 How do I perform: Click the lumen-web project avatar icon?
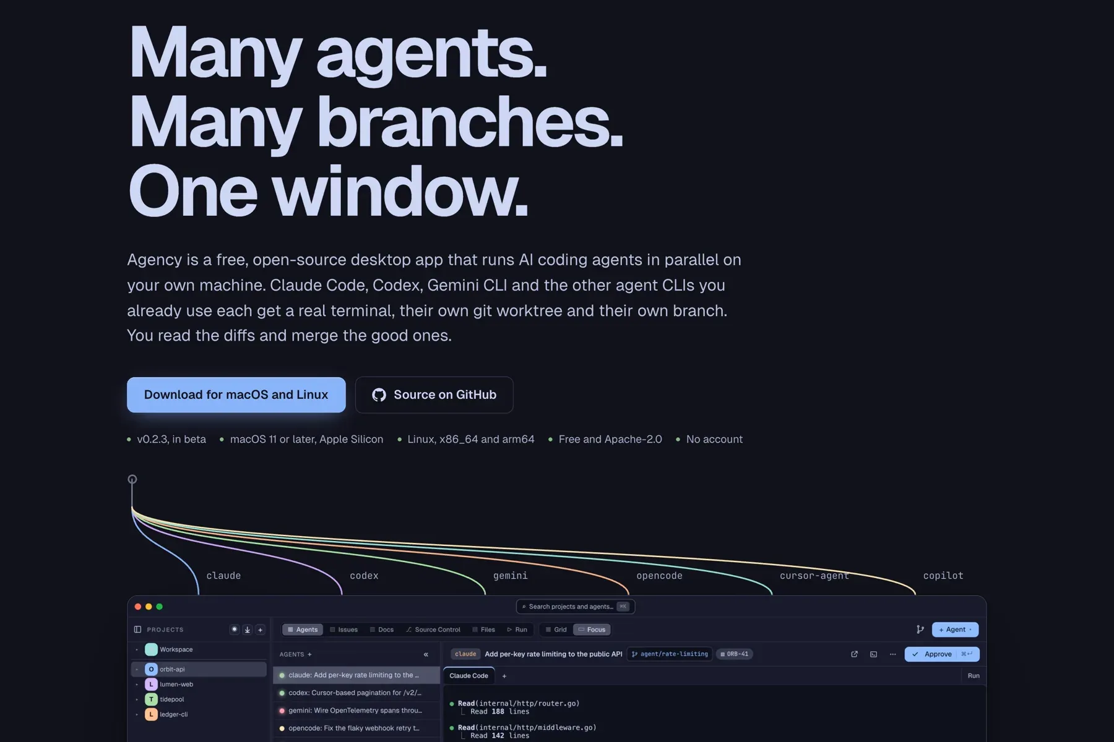coord(151,684)
